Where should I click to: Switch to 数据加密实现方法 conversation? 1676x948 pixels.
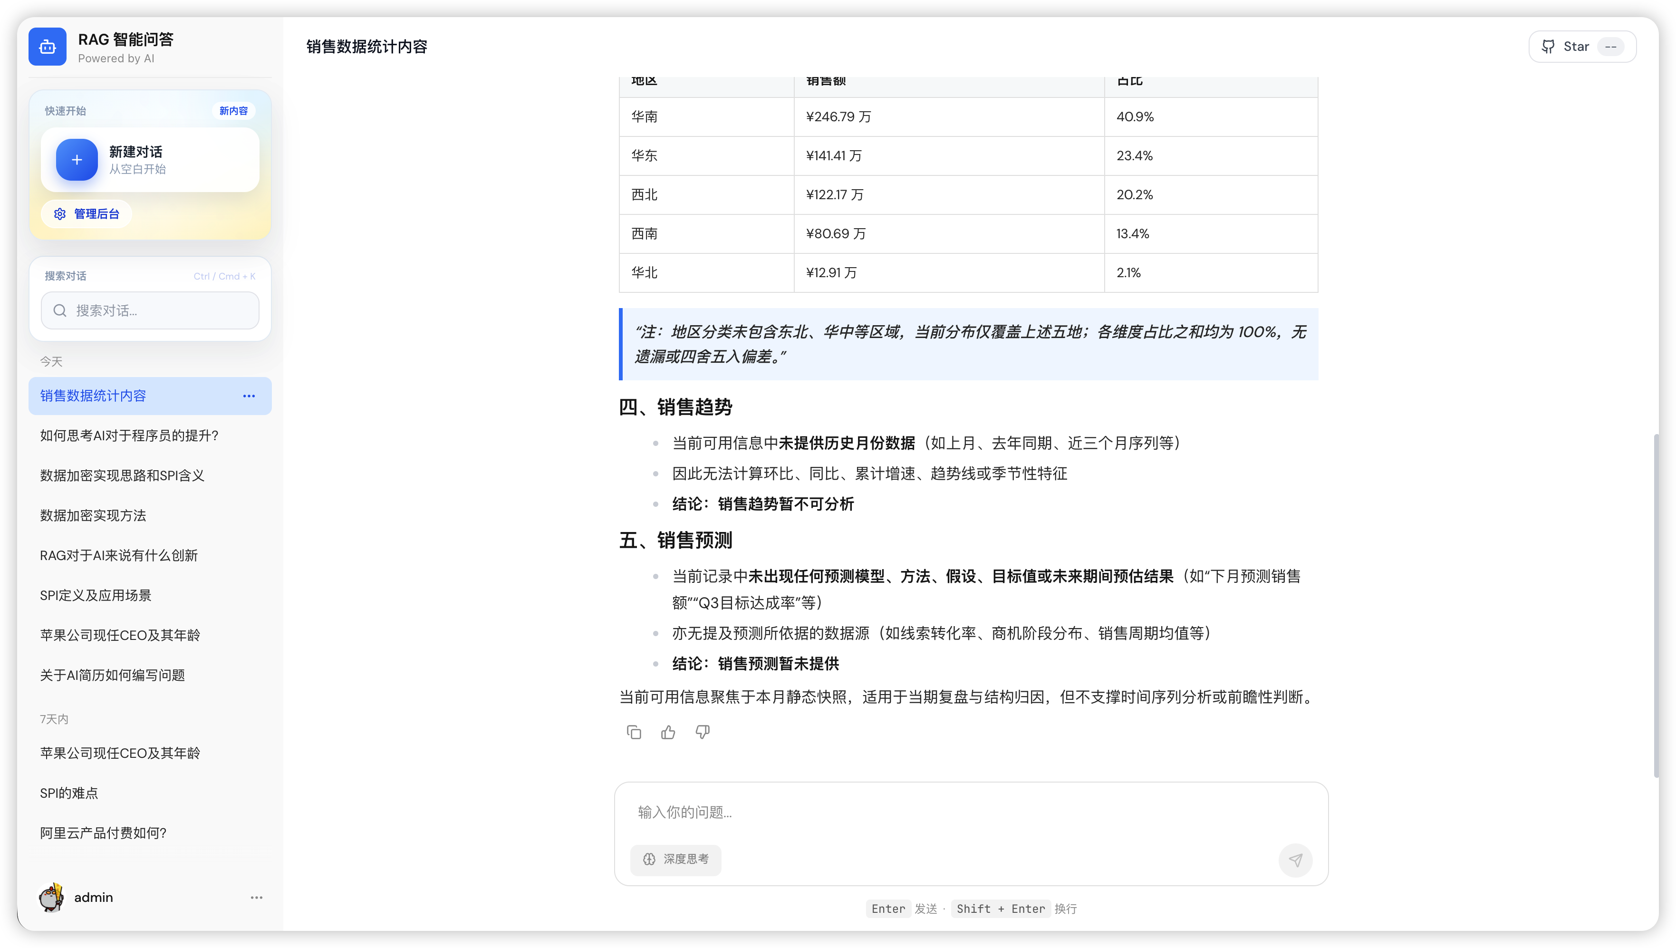pyautogui.click(x=93, y=515)
